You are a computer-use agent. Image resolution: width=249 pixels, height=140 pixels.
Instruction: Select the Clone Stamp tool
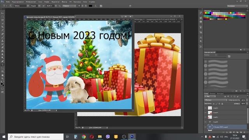(2, 41)
